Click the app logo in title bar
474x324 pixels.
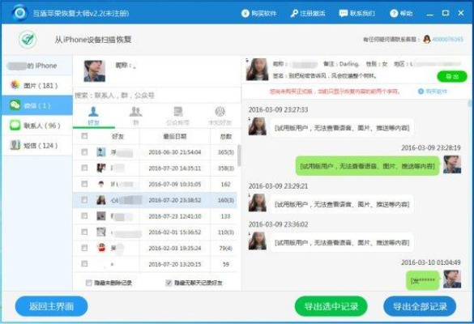pos(20,13)
